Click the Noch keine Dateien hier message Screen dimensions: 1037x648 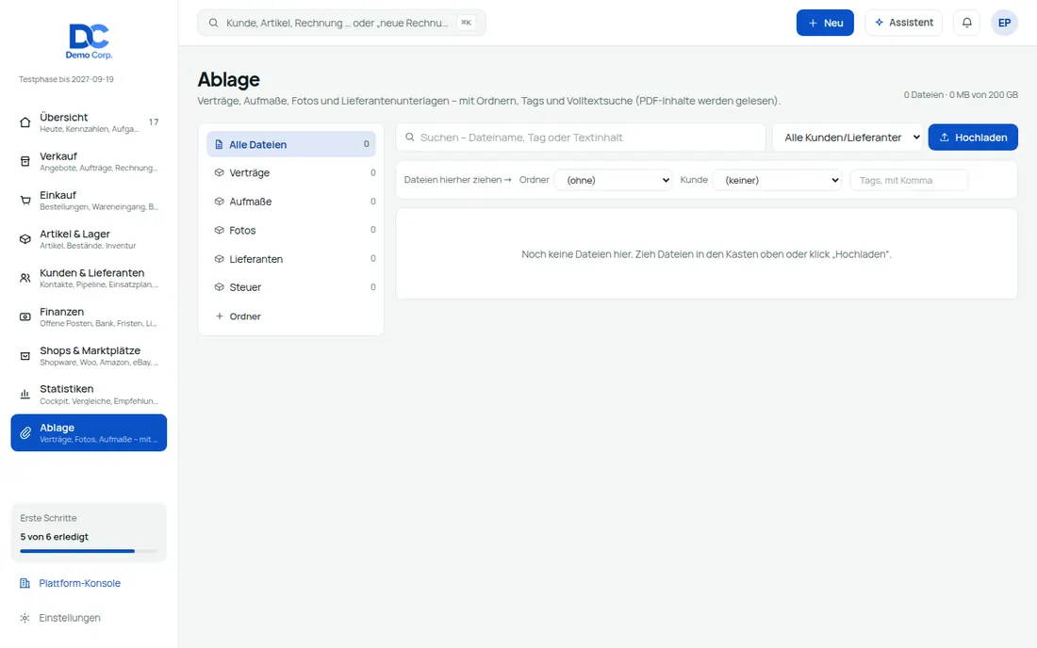(x=706, y=254)
